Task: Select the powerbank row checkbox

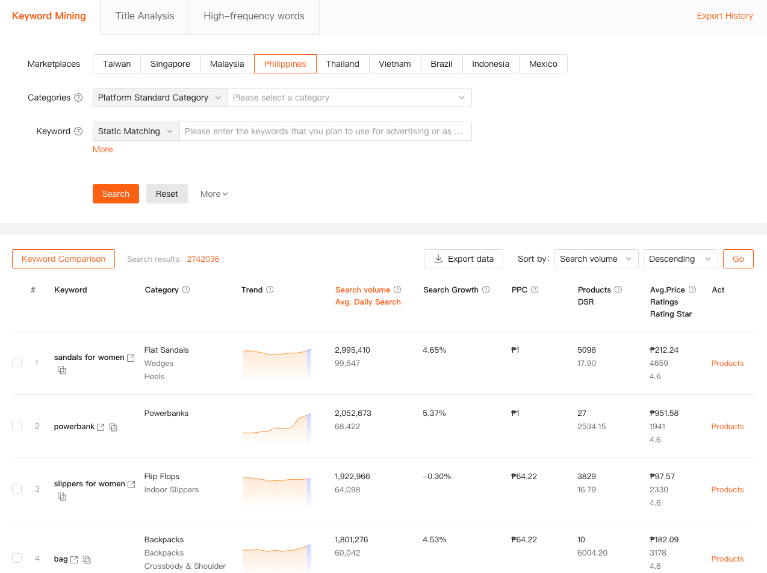Action: 17,426
